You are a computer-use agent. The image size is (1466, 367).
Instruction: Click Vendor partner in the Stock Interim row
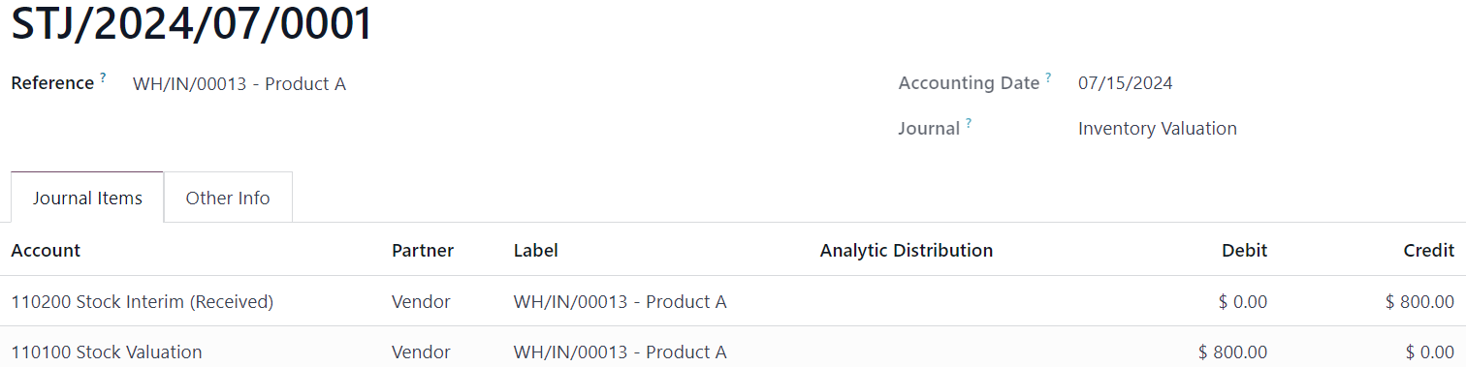pos(421,301)
